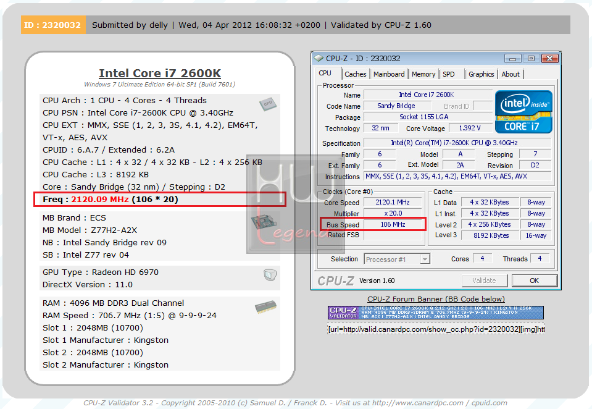The width and height of the screenshot is (592, 409).
Task: Maximize the CPU-Z window
Action: (x=531, y=59)
